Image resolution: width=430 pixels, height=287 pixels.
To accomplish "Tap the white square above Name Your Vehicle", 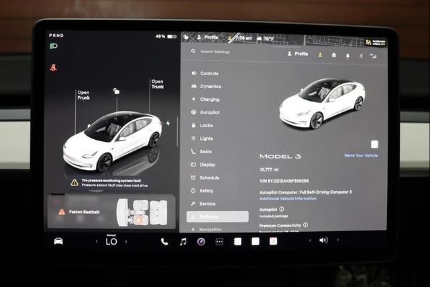I will [374, 145].
